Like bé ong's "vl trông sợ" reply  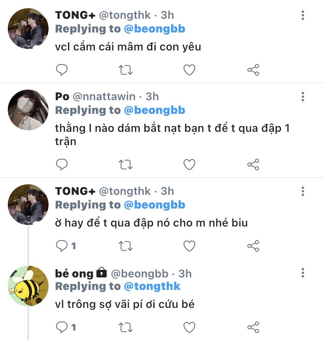(x=189, y=327)
